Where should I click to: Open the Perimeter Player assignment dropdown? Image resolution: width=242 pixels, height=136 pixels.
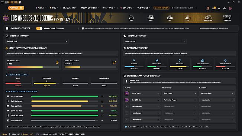tap(180, 100)
